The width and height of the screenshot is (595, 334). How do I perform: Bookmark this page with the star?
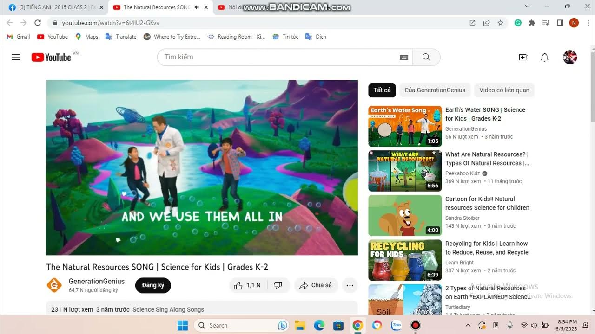point(500,23)
